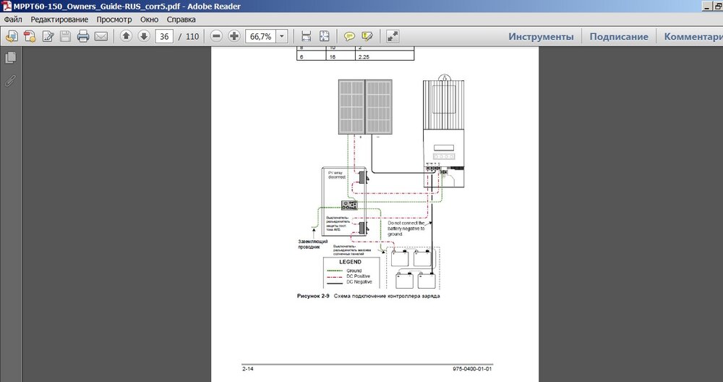Viewport: 723px width, 382px height.
Task: Click the Print file icon
Action: (83, 36)
